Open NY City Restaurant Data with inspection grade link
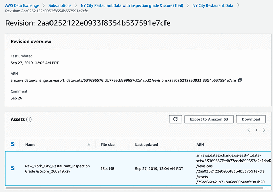The height and width of the screenshot is (192, 273). (x=132, y=5)
